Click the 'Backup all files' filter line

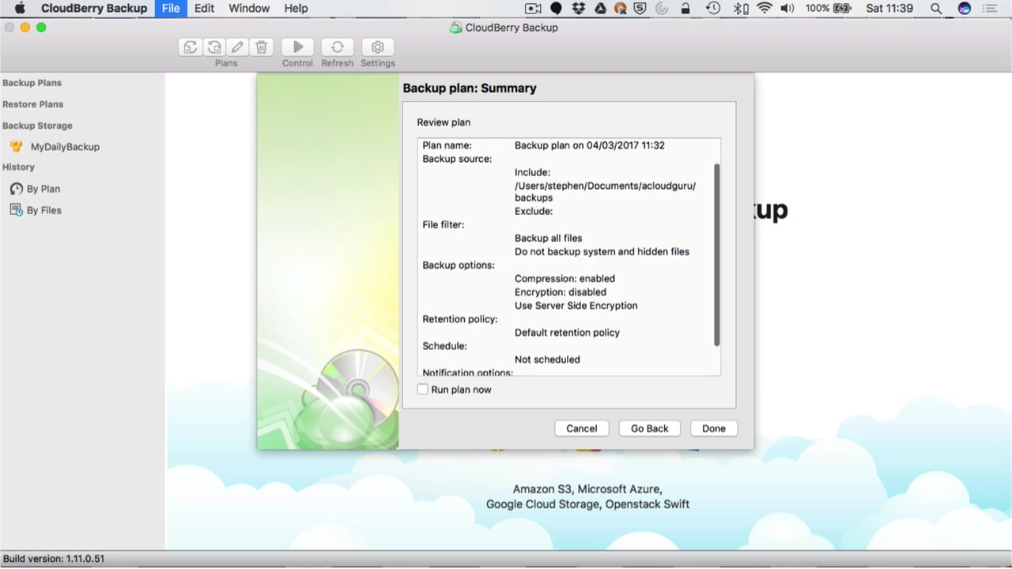(549, 239)
